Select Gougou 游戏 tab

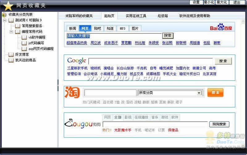coord(165,117)
